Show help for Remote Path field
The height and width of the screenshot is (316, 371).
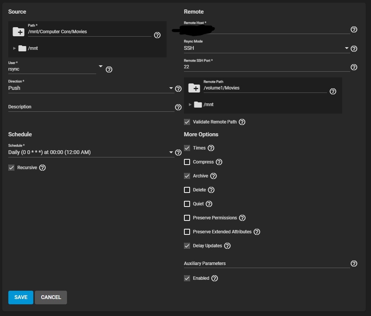click(x=333, y=91)
